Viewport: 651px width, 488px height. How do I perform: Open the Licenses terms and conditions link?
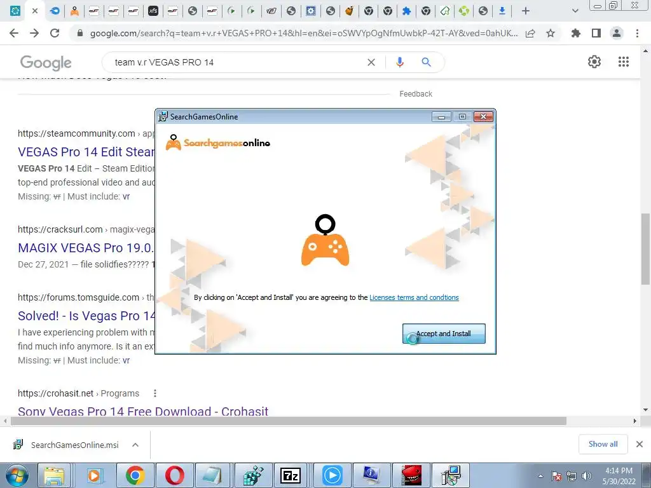pos(414,297)
